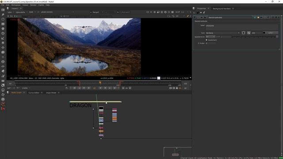Open the MetaData nodes toolbar icon
Image resolution: width=283 pixels, height=159 pixels.
[3, 71]
